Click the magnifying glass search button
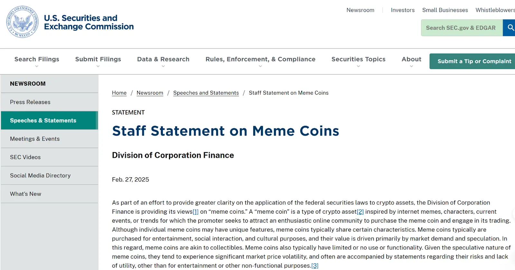 [x=510, y=28]
